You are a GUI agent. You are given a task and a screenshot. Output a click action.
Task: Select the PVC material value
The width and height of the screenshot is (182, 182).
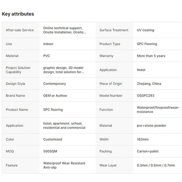pos(46,56)
